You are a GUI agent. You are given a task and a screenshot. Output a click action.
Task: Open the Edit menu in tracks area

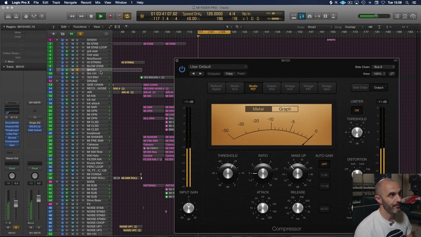coord(65,27)
